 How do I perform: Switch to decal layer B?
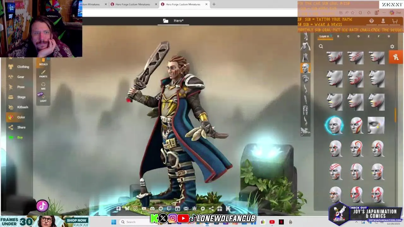pos(338,36)
